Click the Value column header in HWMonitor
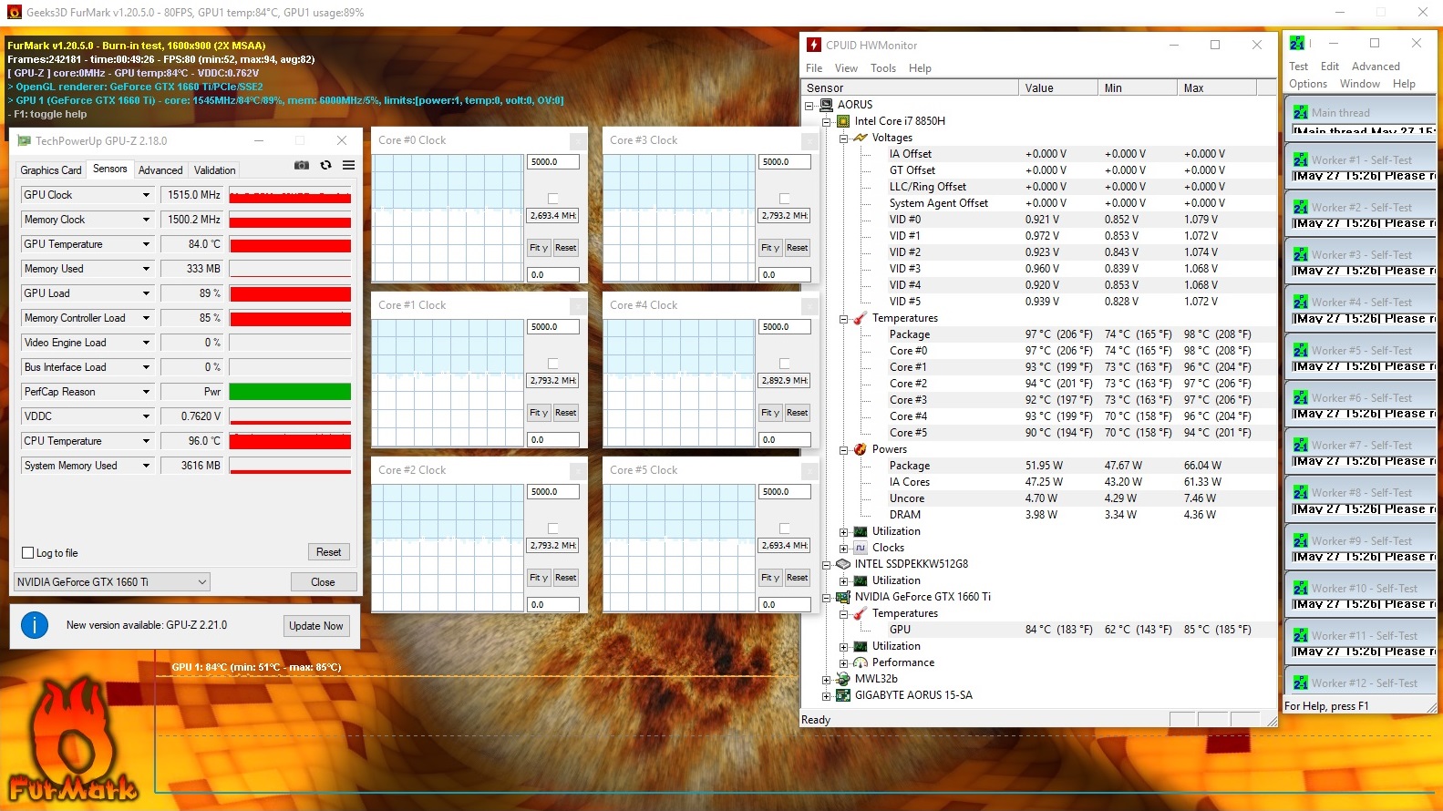The height and width of the screenshot is (811, 1443). (x=1057, y=88)
